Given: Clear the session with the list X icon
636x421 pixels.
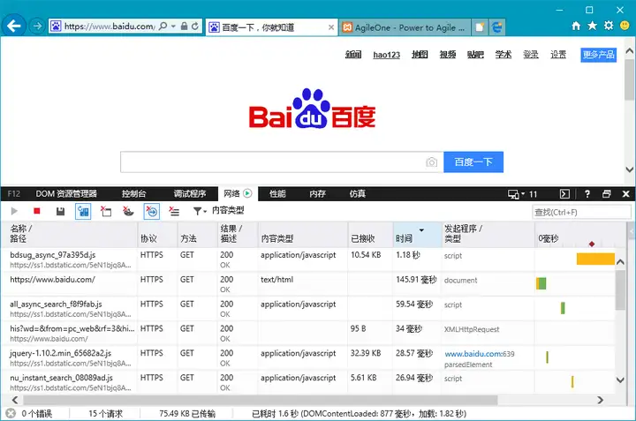Looking at the screenshot, I should tap(174, 211).
